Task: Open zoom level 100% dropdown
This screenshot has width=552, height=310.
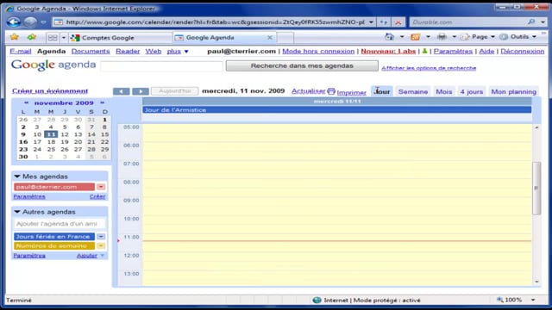Action: tap(533, 300)
